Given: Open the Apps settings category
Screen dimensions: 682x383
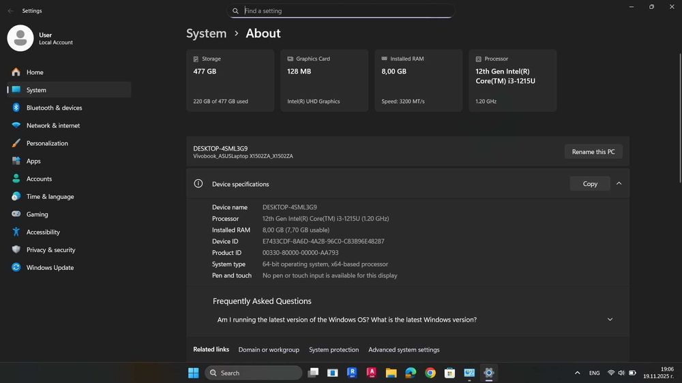Looking at the screenshot, I should (x=69, y=162).
